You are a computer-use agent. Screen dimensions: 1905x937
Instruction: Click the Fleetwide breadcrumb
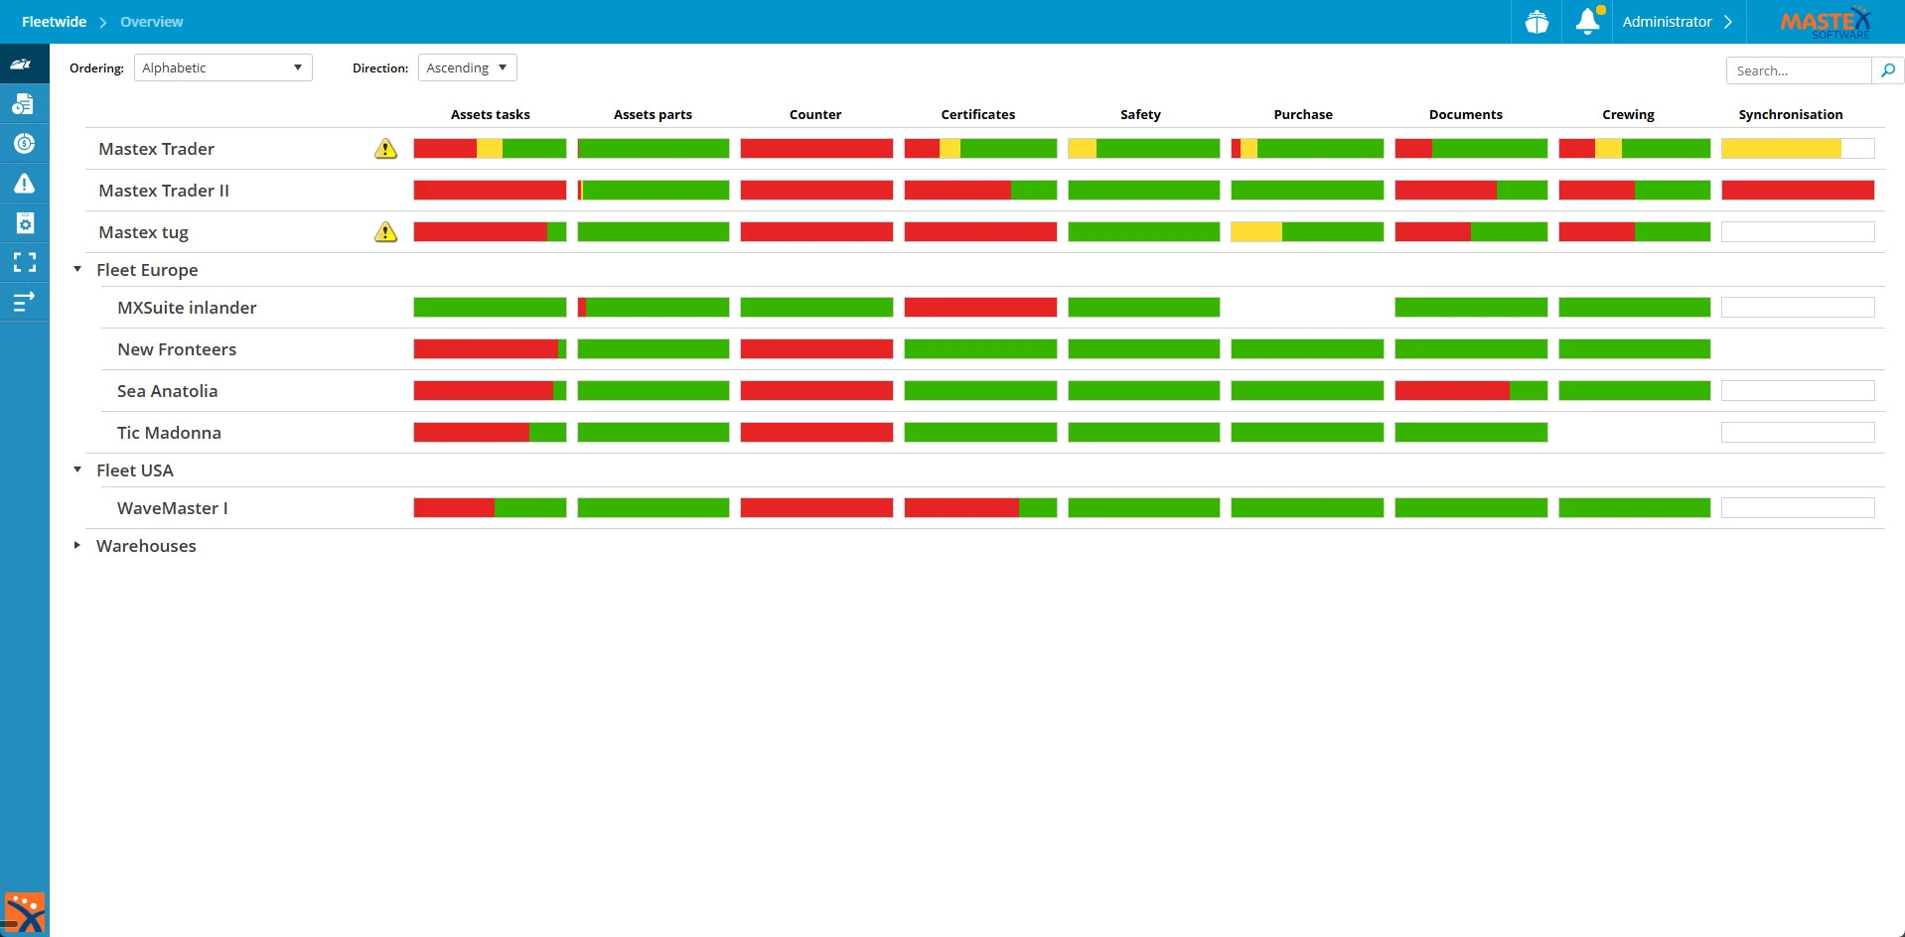tap(54, 22)
